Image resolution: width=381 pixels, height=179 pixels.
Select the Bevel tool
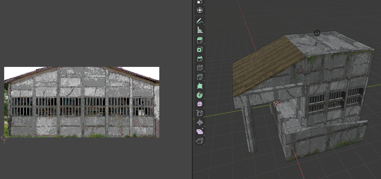pyautogui.click(x=200, y=59)
